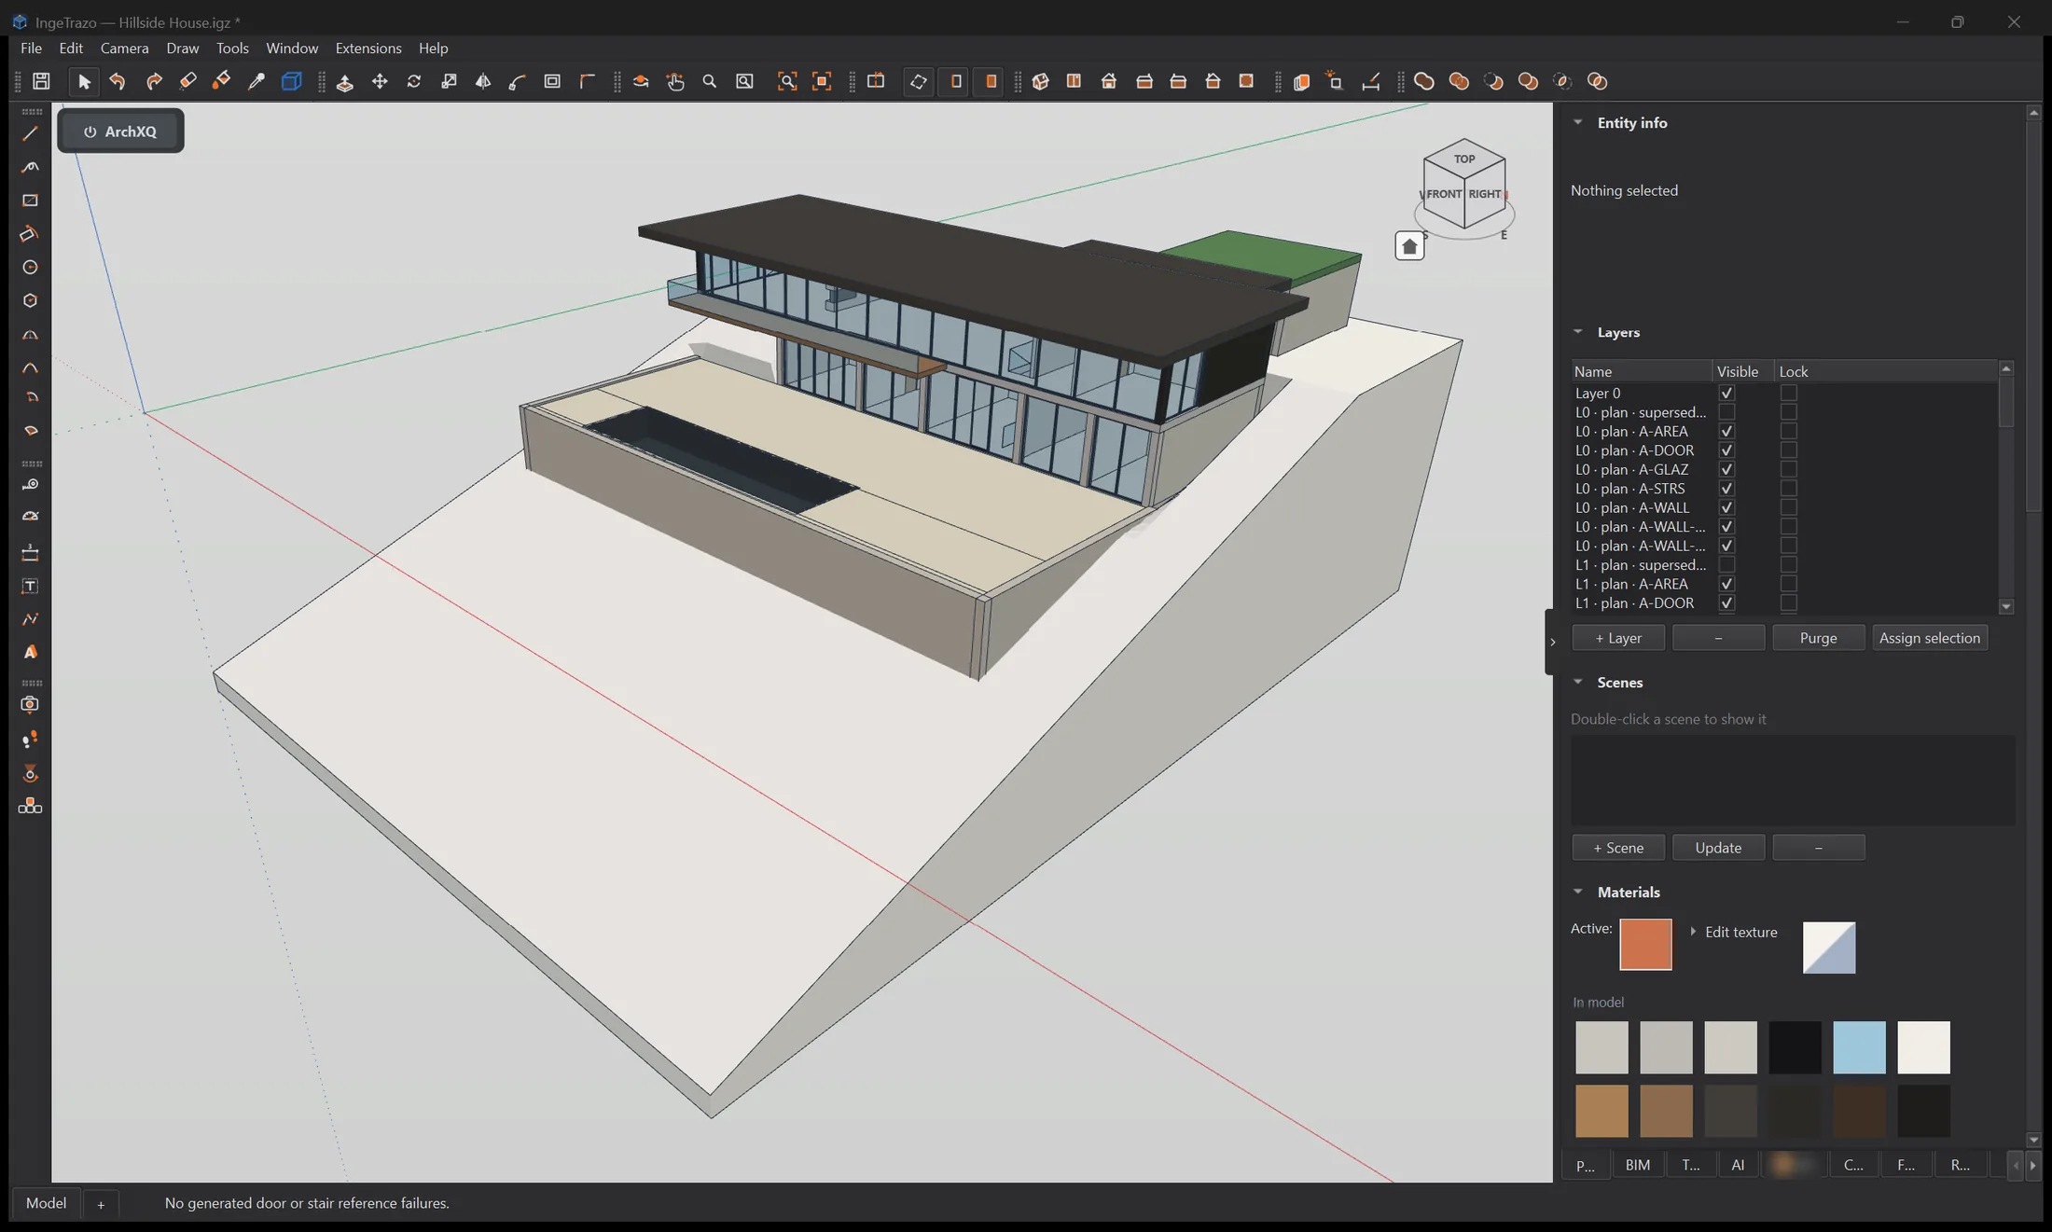2052x1232 pixels.
Task: Select the Zoom magnifier tool
Action: tap(710, 82)
